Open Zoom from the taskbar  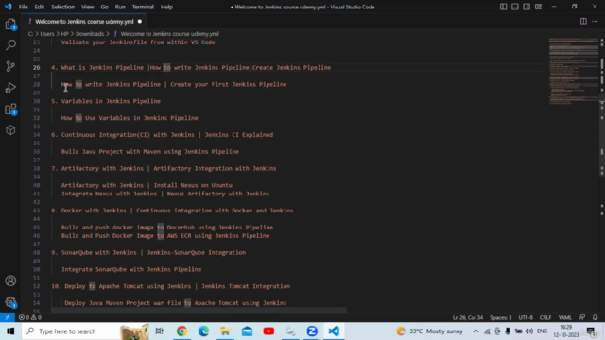click(x=312, y=331)
